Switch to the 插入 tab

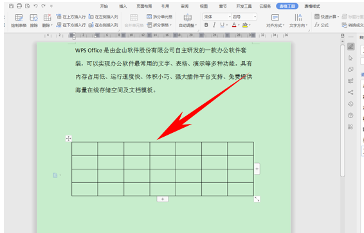pyautogui.click(x=123, y=6)
